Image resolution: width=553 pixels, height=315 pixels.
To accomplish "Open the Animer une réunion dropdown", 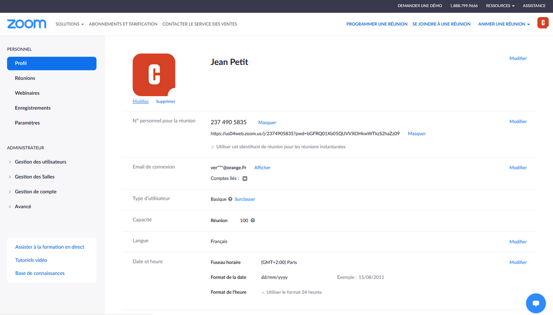I will coord(504,24).
